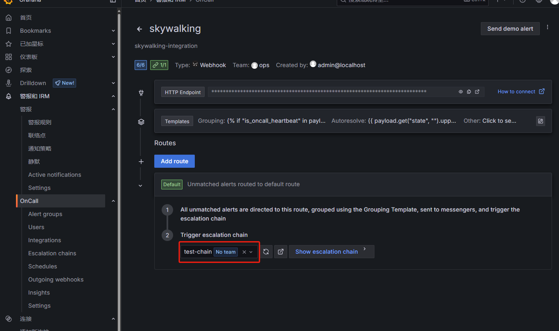
Task: Click the Add route button
Action: (x=174, y=161)
